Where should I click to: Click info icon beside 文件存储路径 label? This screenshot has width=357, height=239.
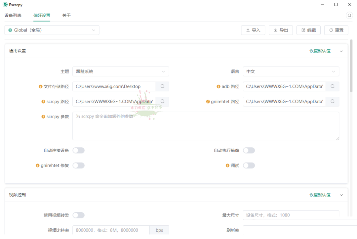(41, 87)
